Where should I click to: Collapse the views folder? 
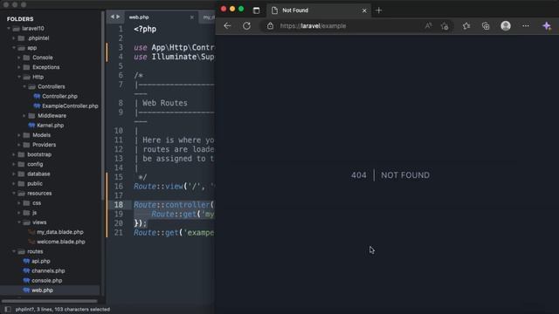click(19, 222)
